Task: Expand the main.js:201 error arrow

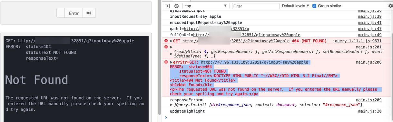Action: tap(172, 47)
